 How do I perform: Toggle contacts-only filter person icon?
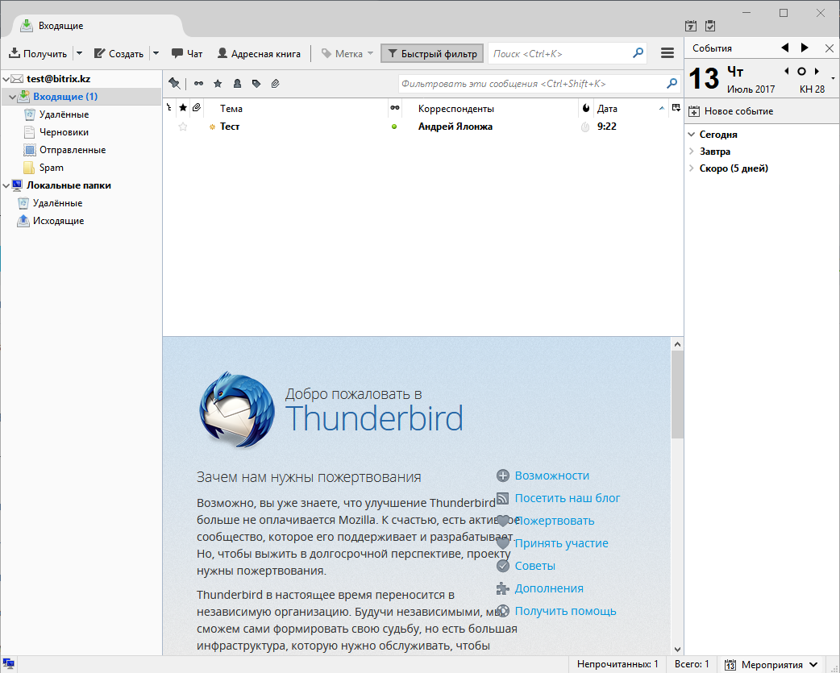pyautogui.click(x=237, y=84)
